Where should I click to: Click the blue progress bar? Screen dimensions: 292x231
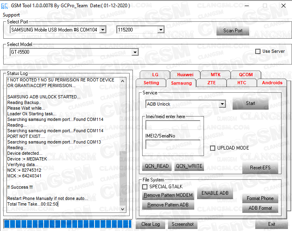67,224
